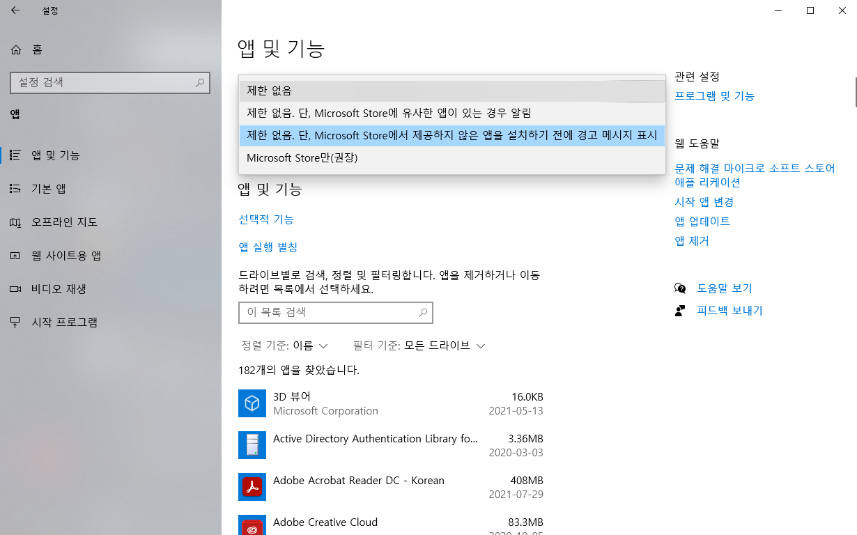Open the 앱 실행 별칭 link

pyautogui.click(x=268, y=247)
